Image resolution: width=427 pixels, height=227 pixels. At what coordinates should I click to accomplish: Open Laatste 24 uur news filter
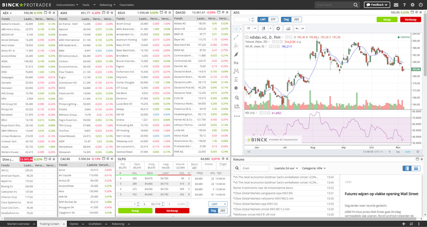[286, 168]
